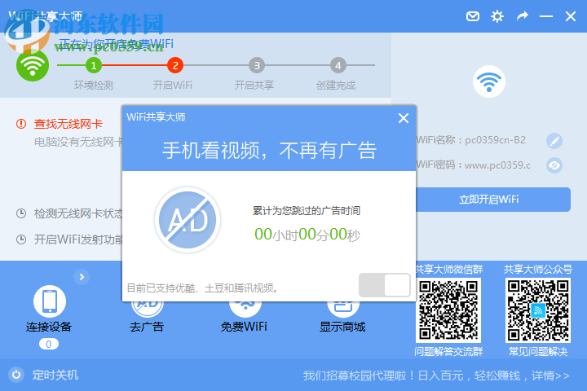Select step 3 开启共享 marker

tap(257, 65)
